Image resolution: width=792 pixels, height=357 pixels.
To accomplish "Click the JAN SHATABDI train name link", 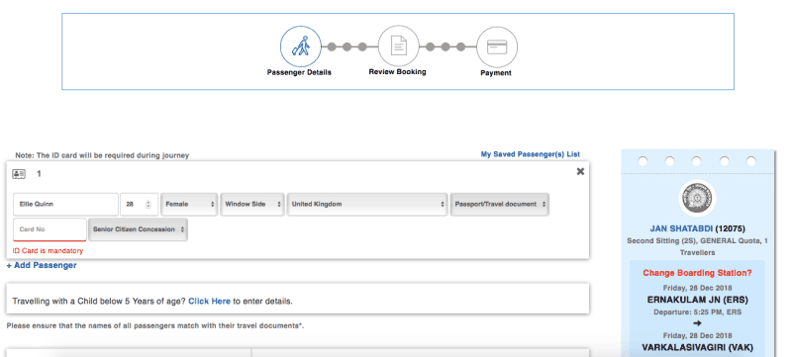I will pos(681,228).
